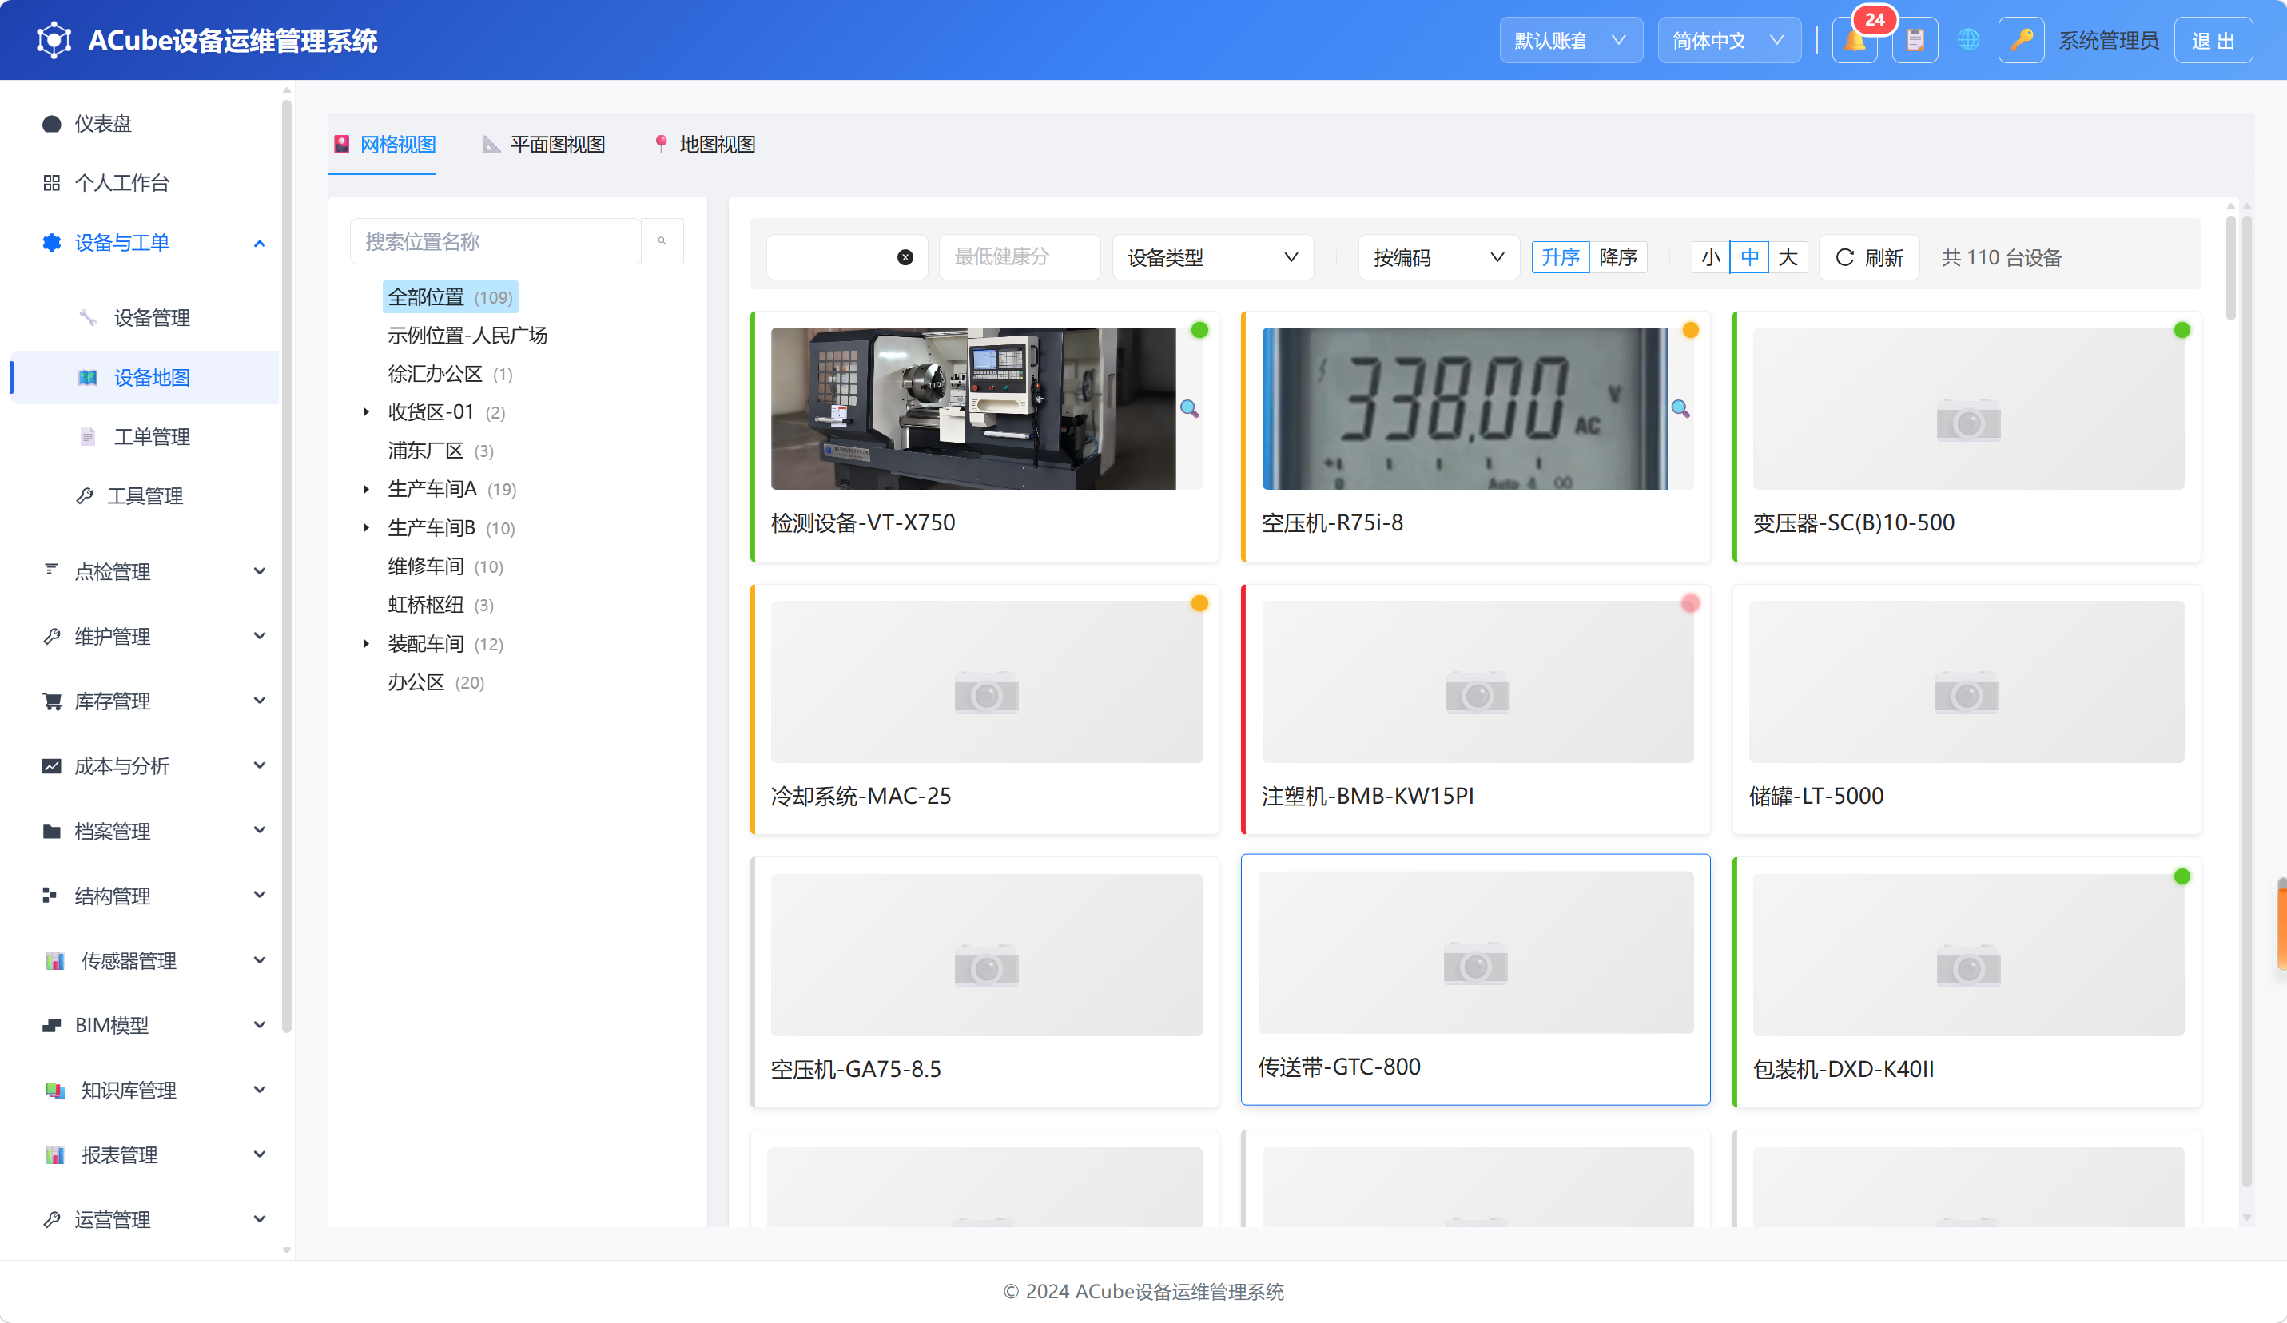The image size is (2287, 1323).
Task: Expand the 收货区-01 tree node
Action: coord(366,412)
